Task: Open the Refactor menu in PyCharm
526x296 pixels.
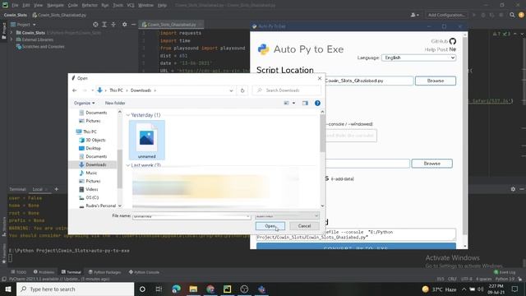Action: pos(90,6)
